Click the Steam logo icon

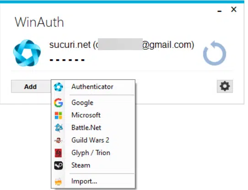(59, 165)
